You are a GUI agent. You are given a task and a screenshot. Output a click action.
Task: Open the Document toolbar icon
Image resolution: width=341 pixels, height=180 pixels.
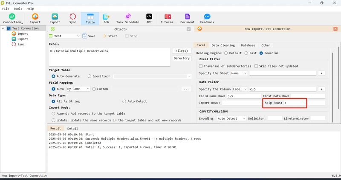coord(187,18)
